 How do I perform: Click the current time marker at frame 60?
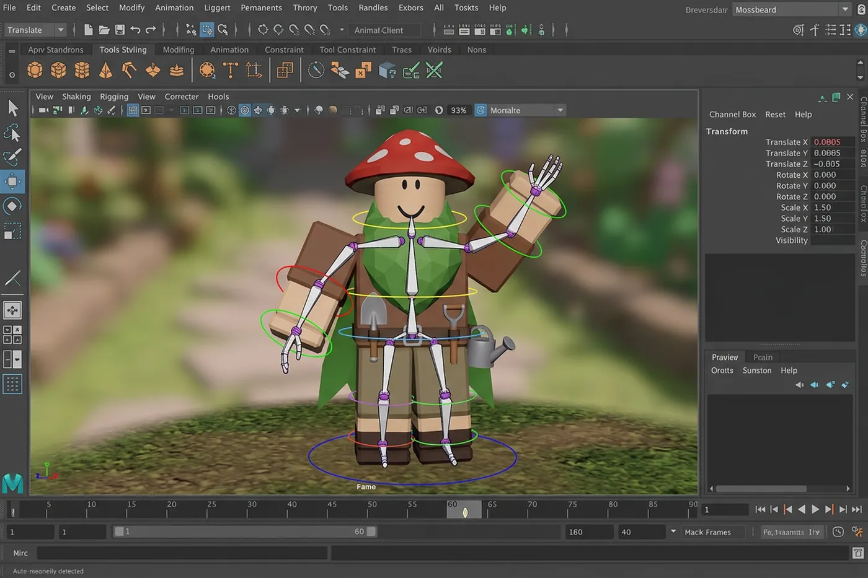pyautogui.click(x=464, y=509)
